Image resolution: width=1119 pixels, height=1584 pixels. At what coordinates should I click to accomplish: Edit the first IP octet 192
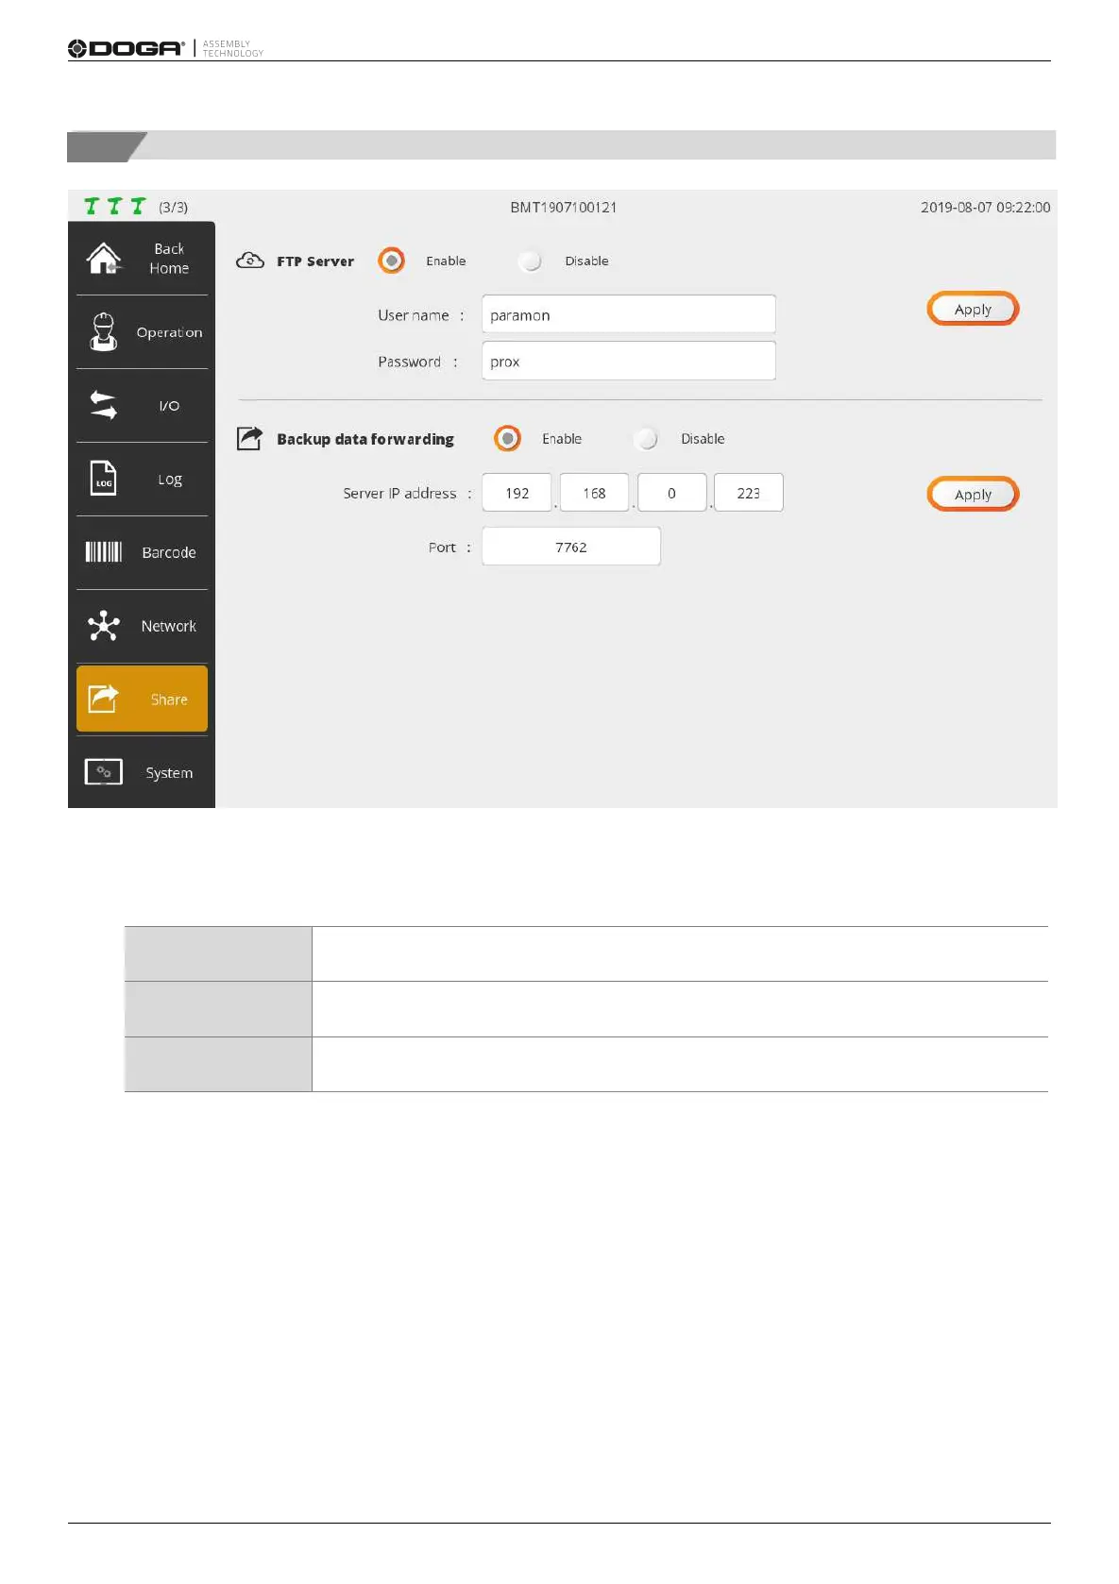click(517, 493)
